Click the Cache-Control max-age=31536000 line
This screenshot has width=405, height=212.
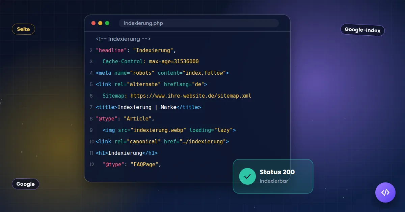click(x=151, y=62)
